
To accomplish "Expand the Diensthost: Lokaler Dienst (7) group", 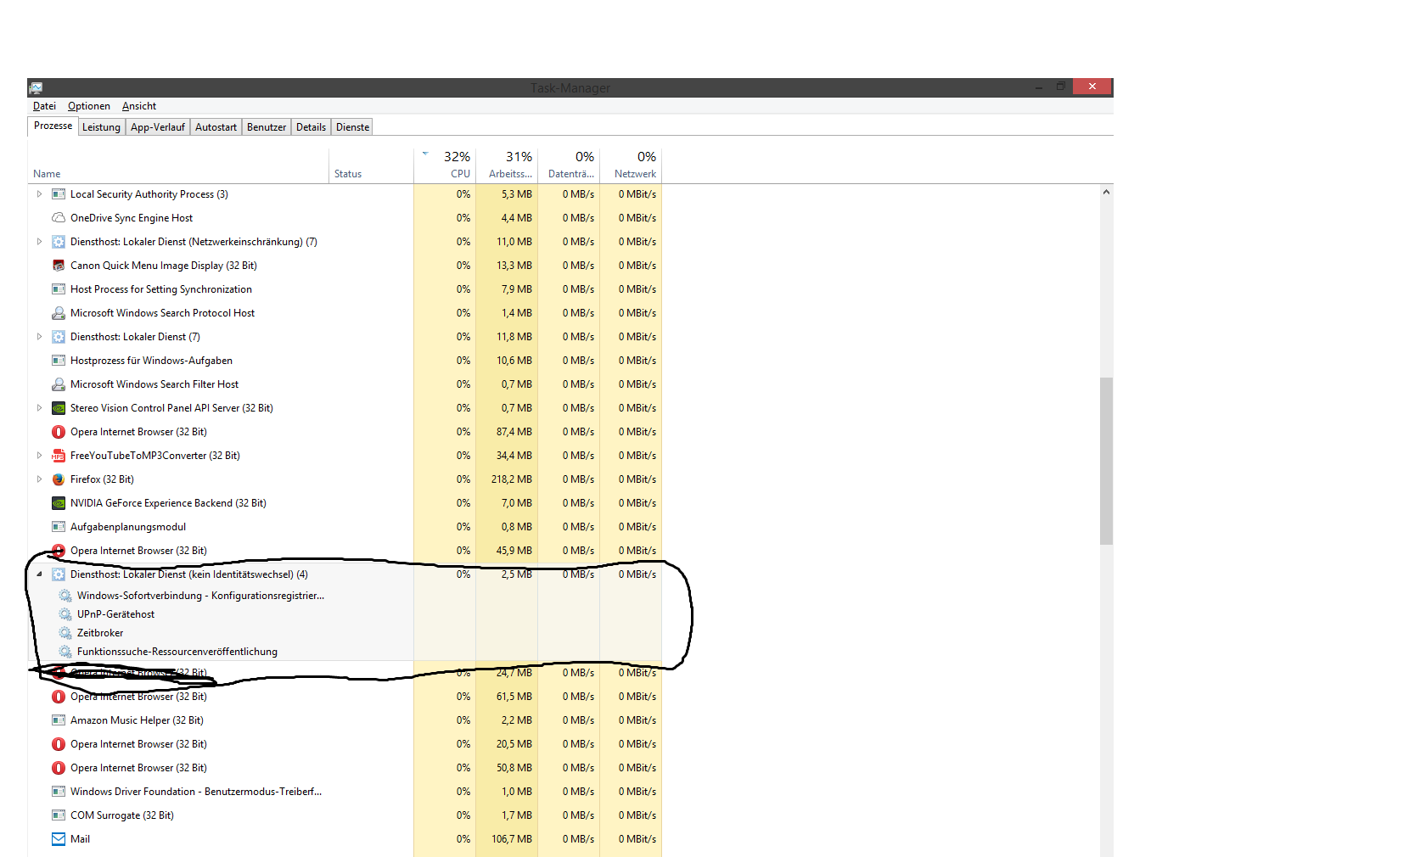I will (39, 337).
